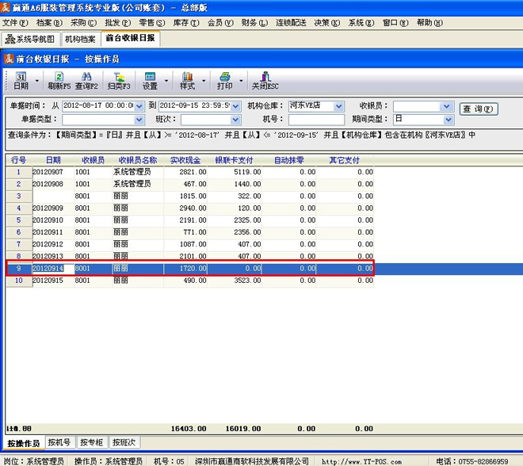
Task: Click the 行号 column header
Action: (x=19, y=160)
